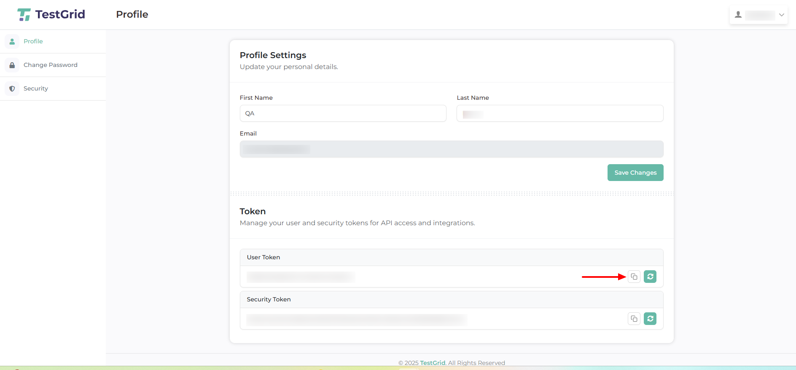This screenshot has width=796, height=370.
Task: Open the Change Password menu item
Action: point(51,65)
